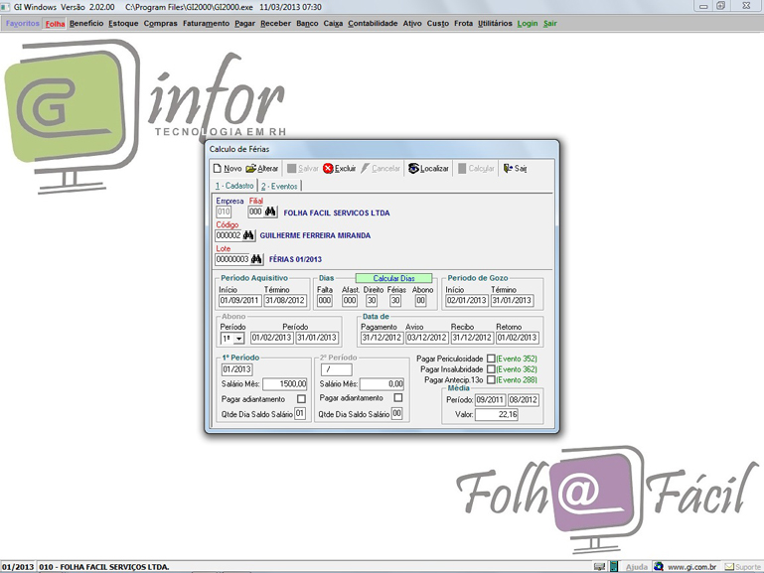Click the green Sair menu item
This screenshot has width=764, height=573.
tap(550, 24)
